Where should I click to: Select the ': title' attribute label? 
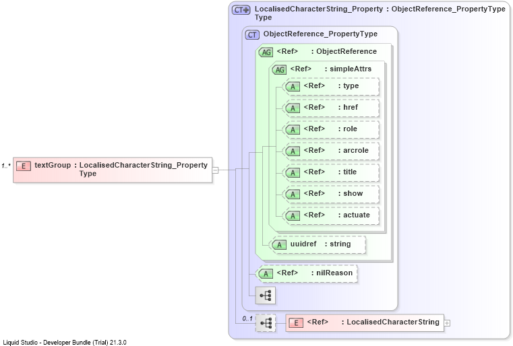(347, 172)
